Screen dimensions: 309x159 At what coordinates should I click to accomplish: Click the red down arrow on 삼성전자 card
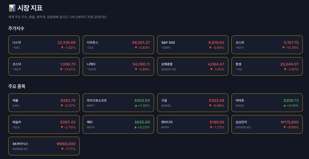285,127
